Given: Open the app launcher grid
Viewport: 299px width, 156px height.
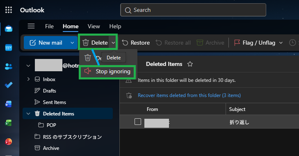Looking at the screenshot, I should 9,10.
